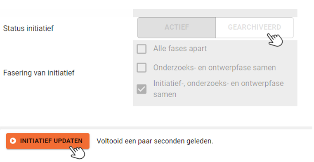Uncheck 'Initiatief-, onderzoeks- en ontwerpfase samen' checkbox
The height and width of the screenshot is (162, 314).
click(x=142, y=89)
